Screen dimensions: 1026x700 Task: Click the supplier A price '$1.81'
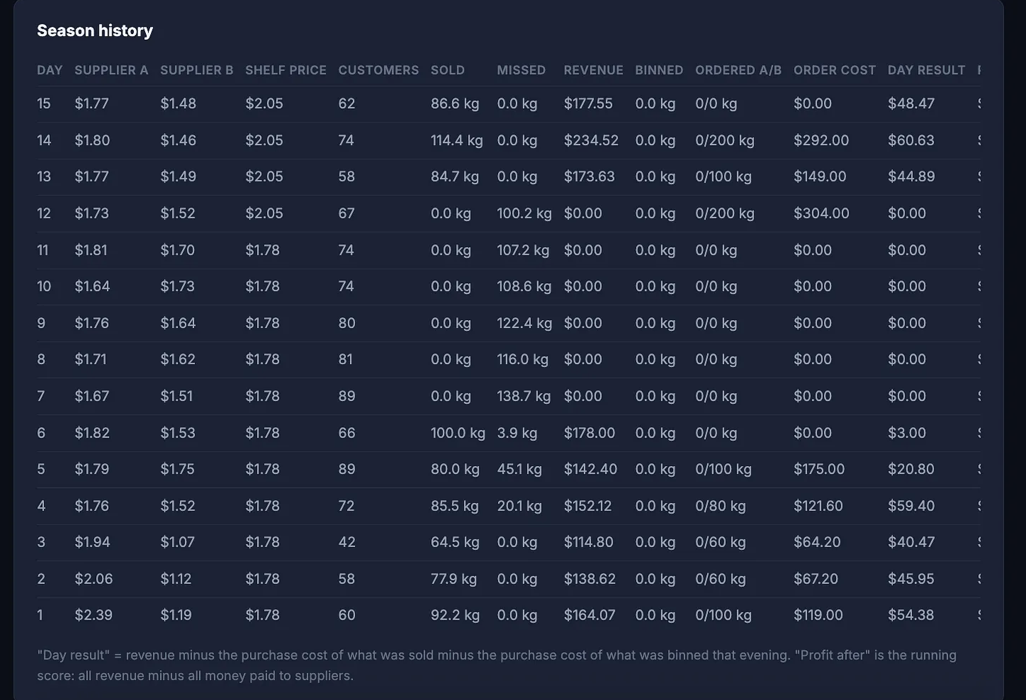point(91,250)
